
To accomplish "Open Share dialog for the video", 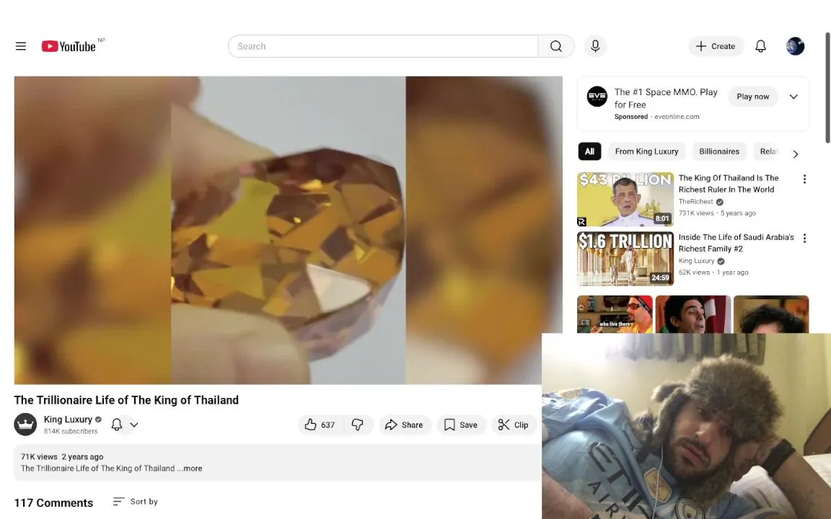I will click(405, 425).
